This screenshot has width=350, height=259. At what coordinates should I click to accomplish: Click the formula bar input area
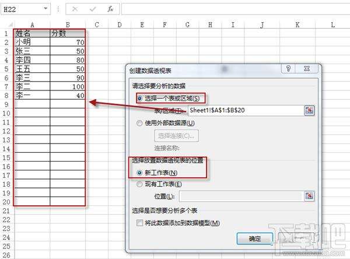click(236, 9)
